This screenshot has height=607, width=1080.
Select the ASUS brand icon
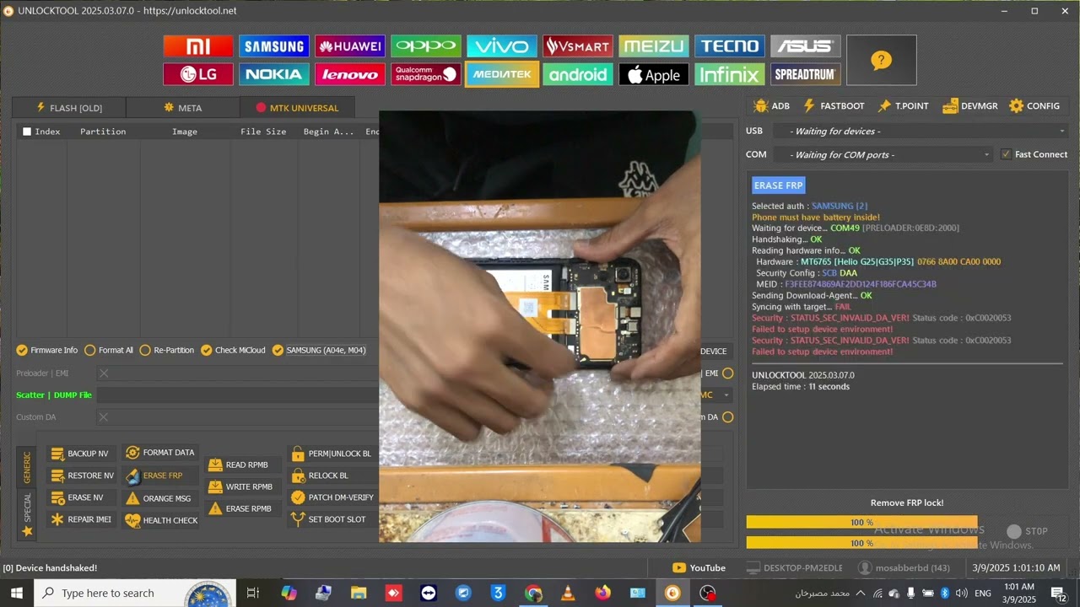coord(806,46)
